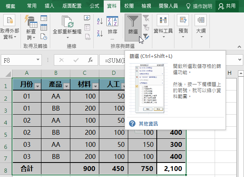This screenshot has width=244, height=177.
Task: Open the 月份 column filter dropdown
Action: click(x=37, y=86)
